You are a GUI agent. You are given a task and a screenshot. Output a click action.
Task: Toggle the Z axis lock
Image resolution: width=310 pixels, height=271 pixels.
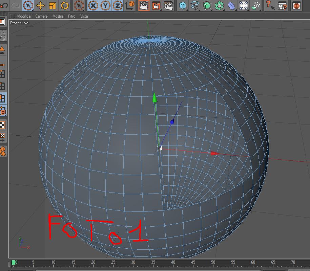click(118, 5)
